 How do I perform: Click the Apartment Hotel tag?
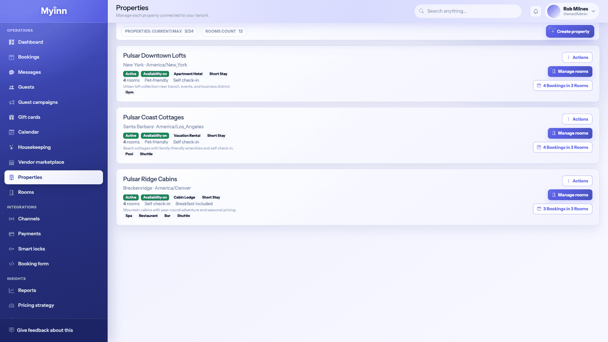pyautogui.click(x=188, y=74)
